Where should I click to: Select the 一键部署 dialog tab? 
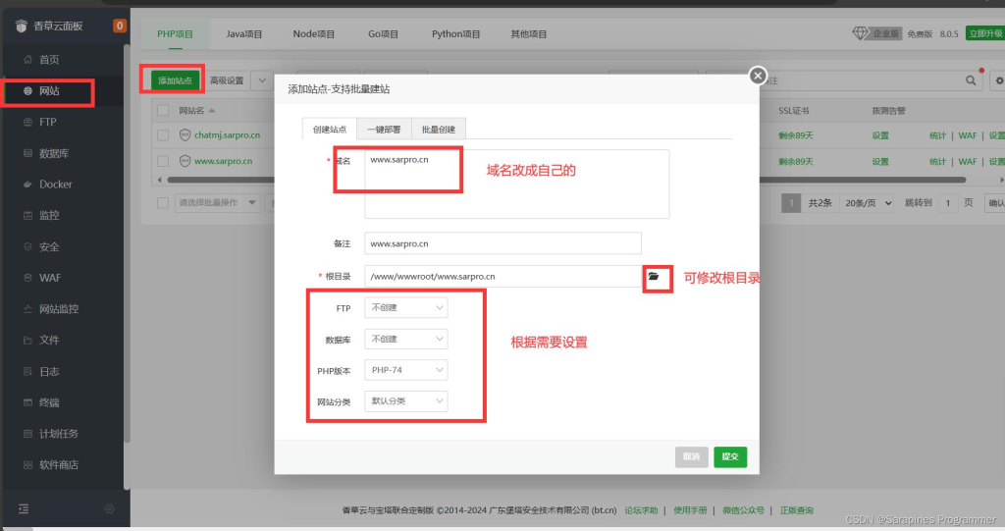coord(384,129)
